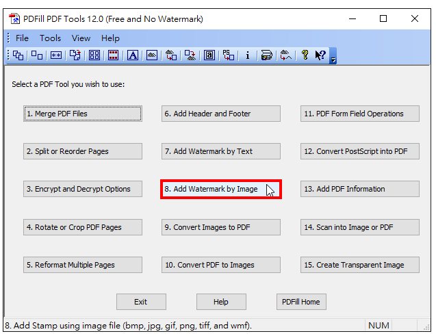Click the context help arrow-question icon

(x=320, y=55)
